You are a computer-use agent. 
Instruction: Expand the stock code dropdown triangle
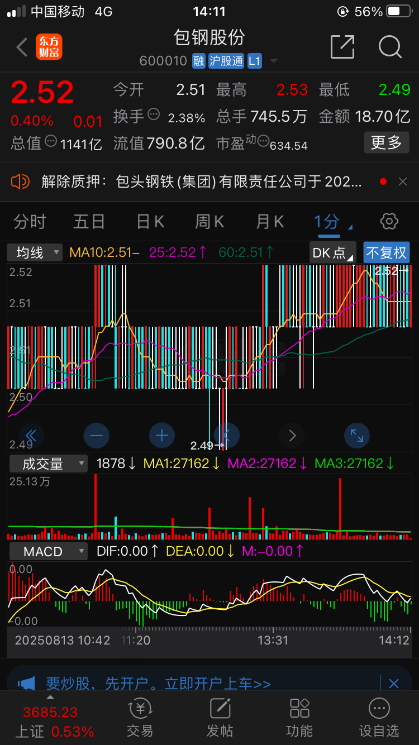click(x=274, y=61)
